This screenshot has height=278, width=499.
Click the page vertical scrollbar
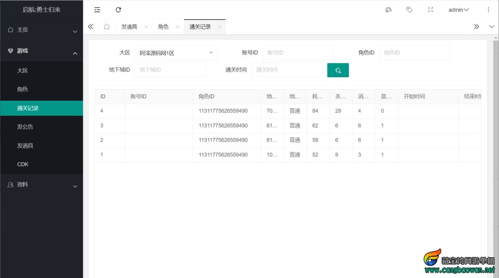(496, 159)
